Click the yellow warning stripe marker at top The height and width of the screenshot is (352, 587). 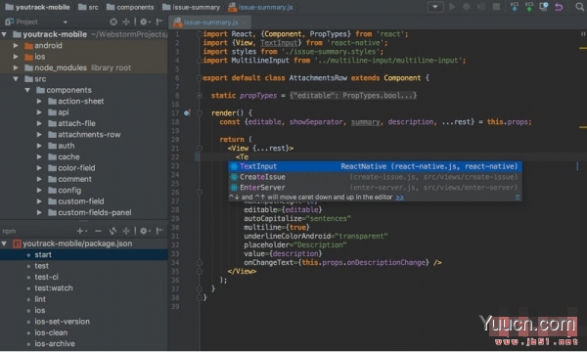(x=583, y=48)
